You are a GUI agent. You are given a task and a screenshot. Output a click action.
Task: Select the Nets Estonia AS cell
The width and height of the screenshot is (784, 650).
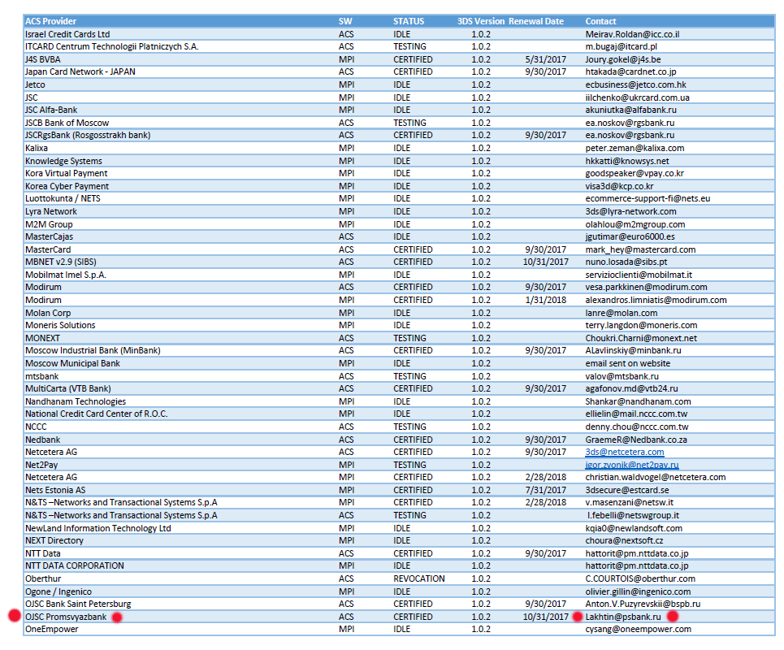(55, 490)
